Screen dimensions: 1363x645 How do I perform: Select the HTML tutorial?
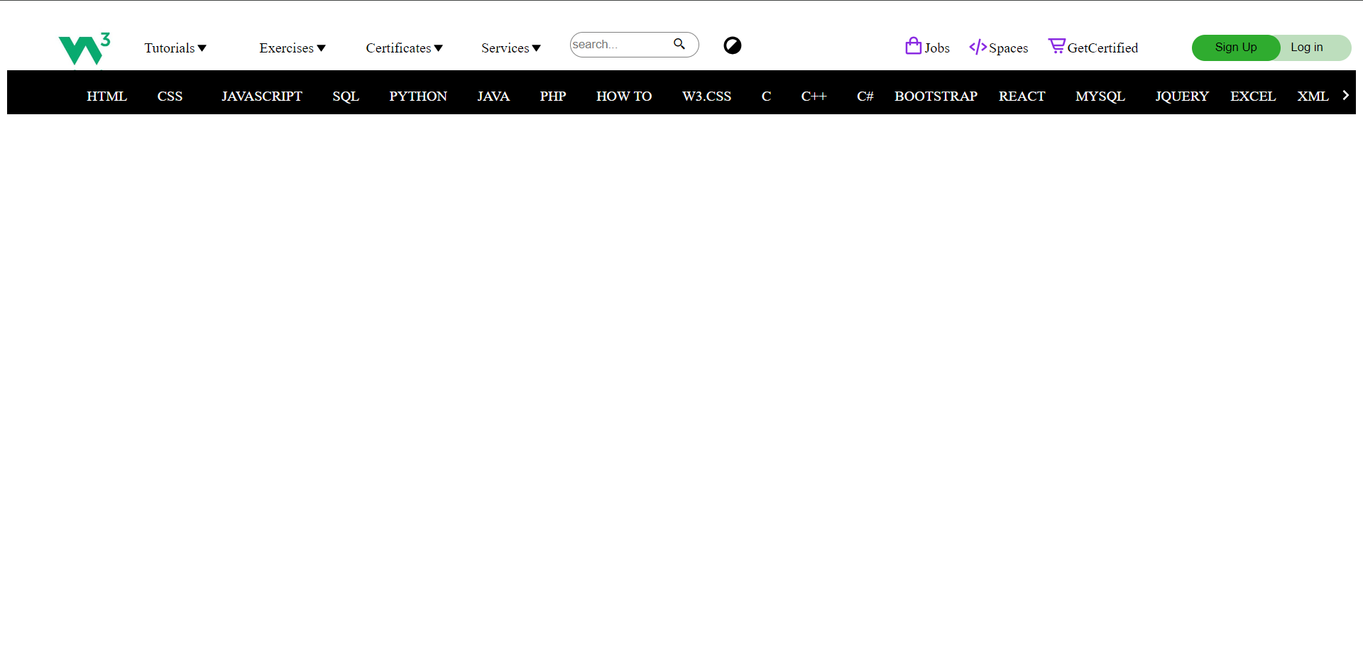click(x=106, y=96)
